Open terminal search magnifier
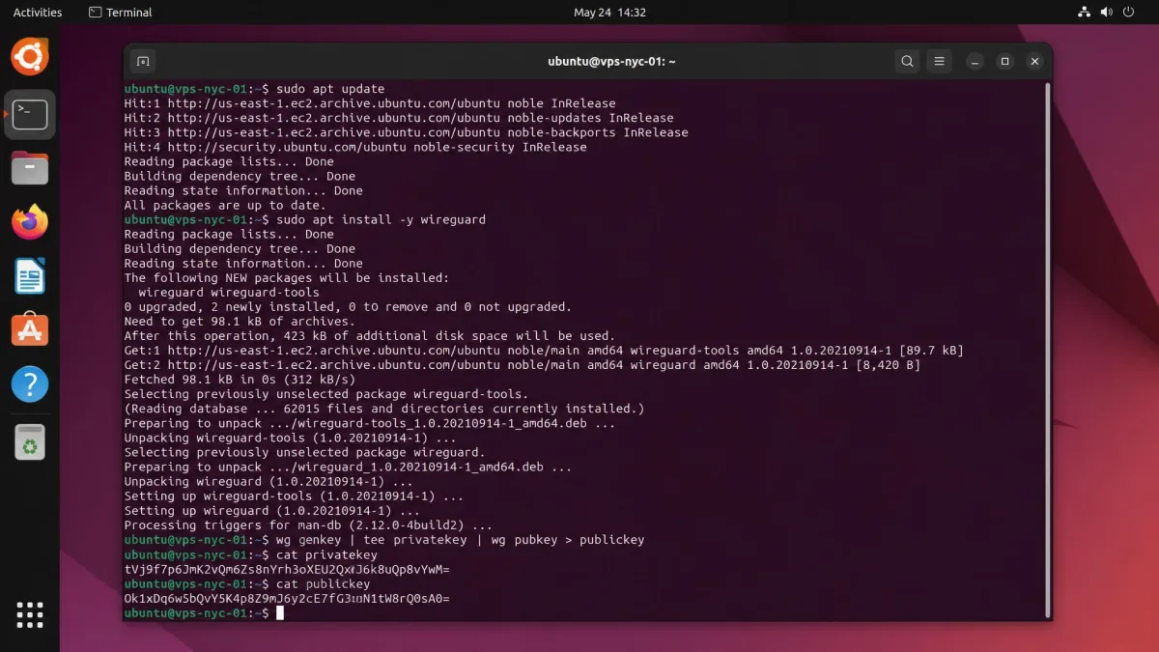This screenshot has width=1159, height=652. [x=907, y=61]
